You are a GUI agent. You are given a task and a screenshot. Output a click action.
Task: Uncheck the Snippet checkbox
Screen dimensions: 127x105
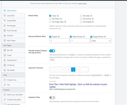point(50,37)
